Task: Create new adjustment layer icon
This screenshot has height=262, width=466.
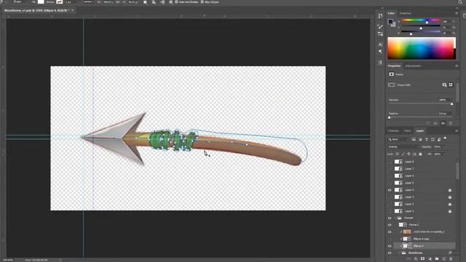Action: click(x=430, y=259)
